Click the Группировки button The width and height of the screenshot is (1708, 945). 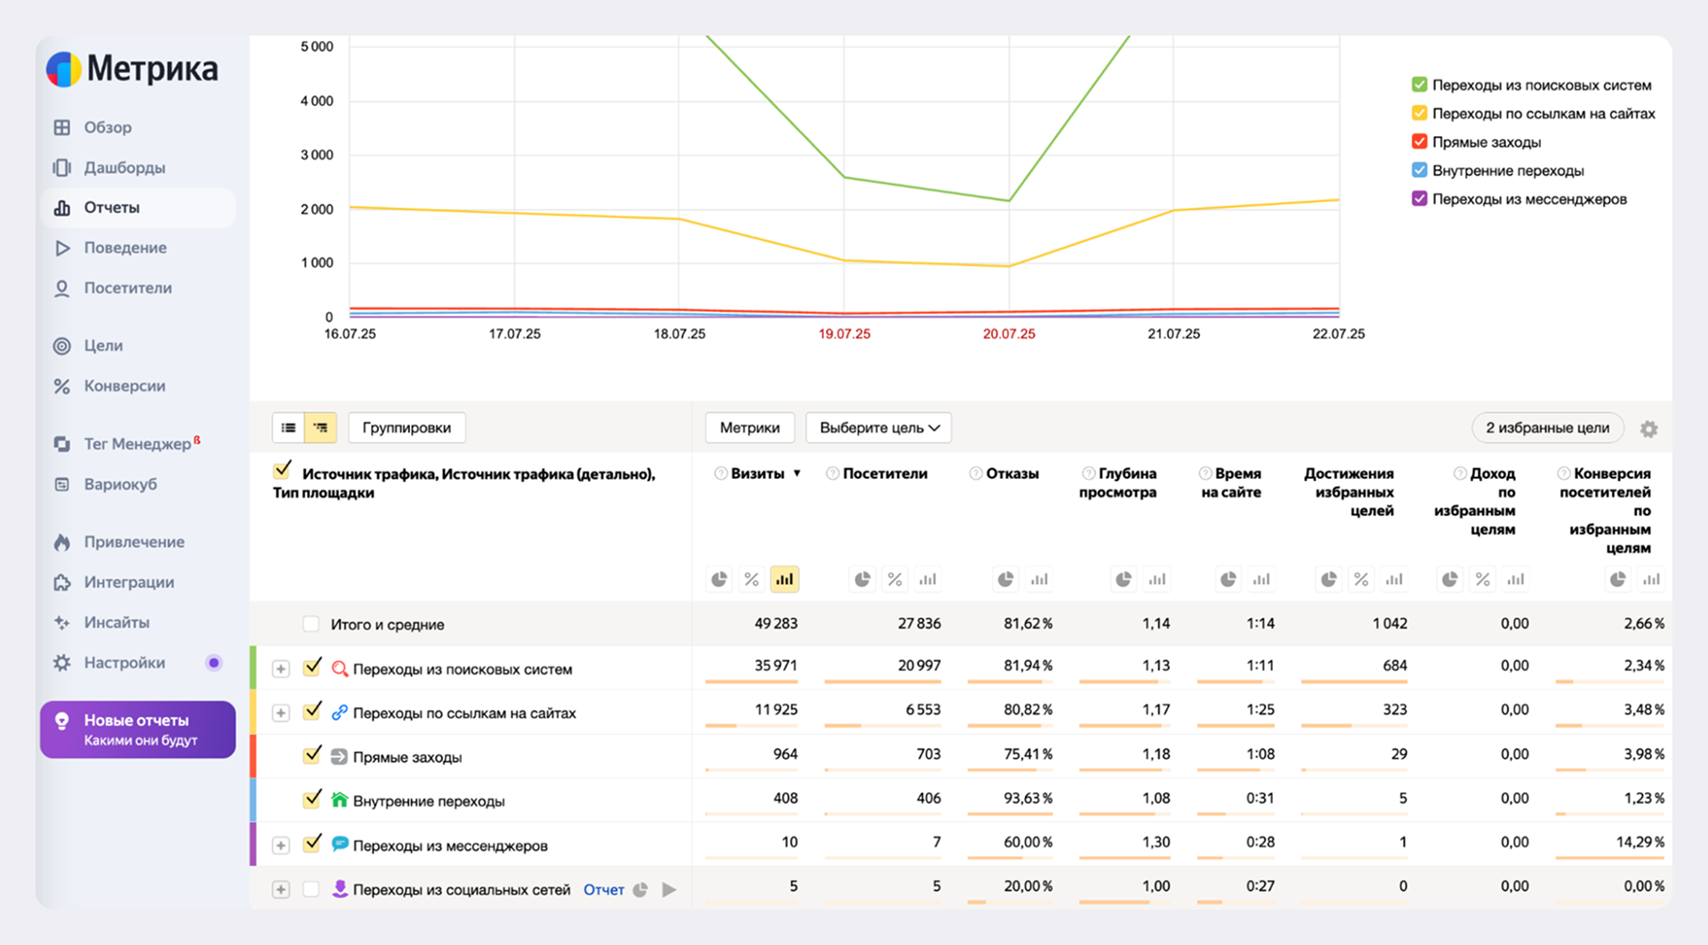407,428
